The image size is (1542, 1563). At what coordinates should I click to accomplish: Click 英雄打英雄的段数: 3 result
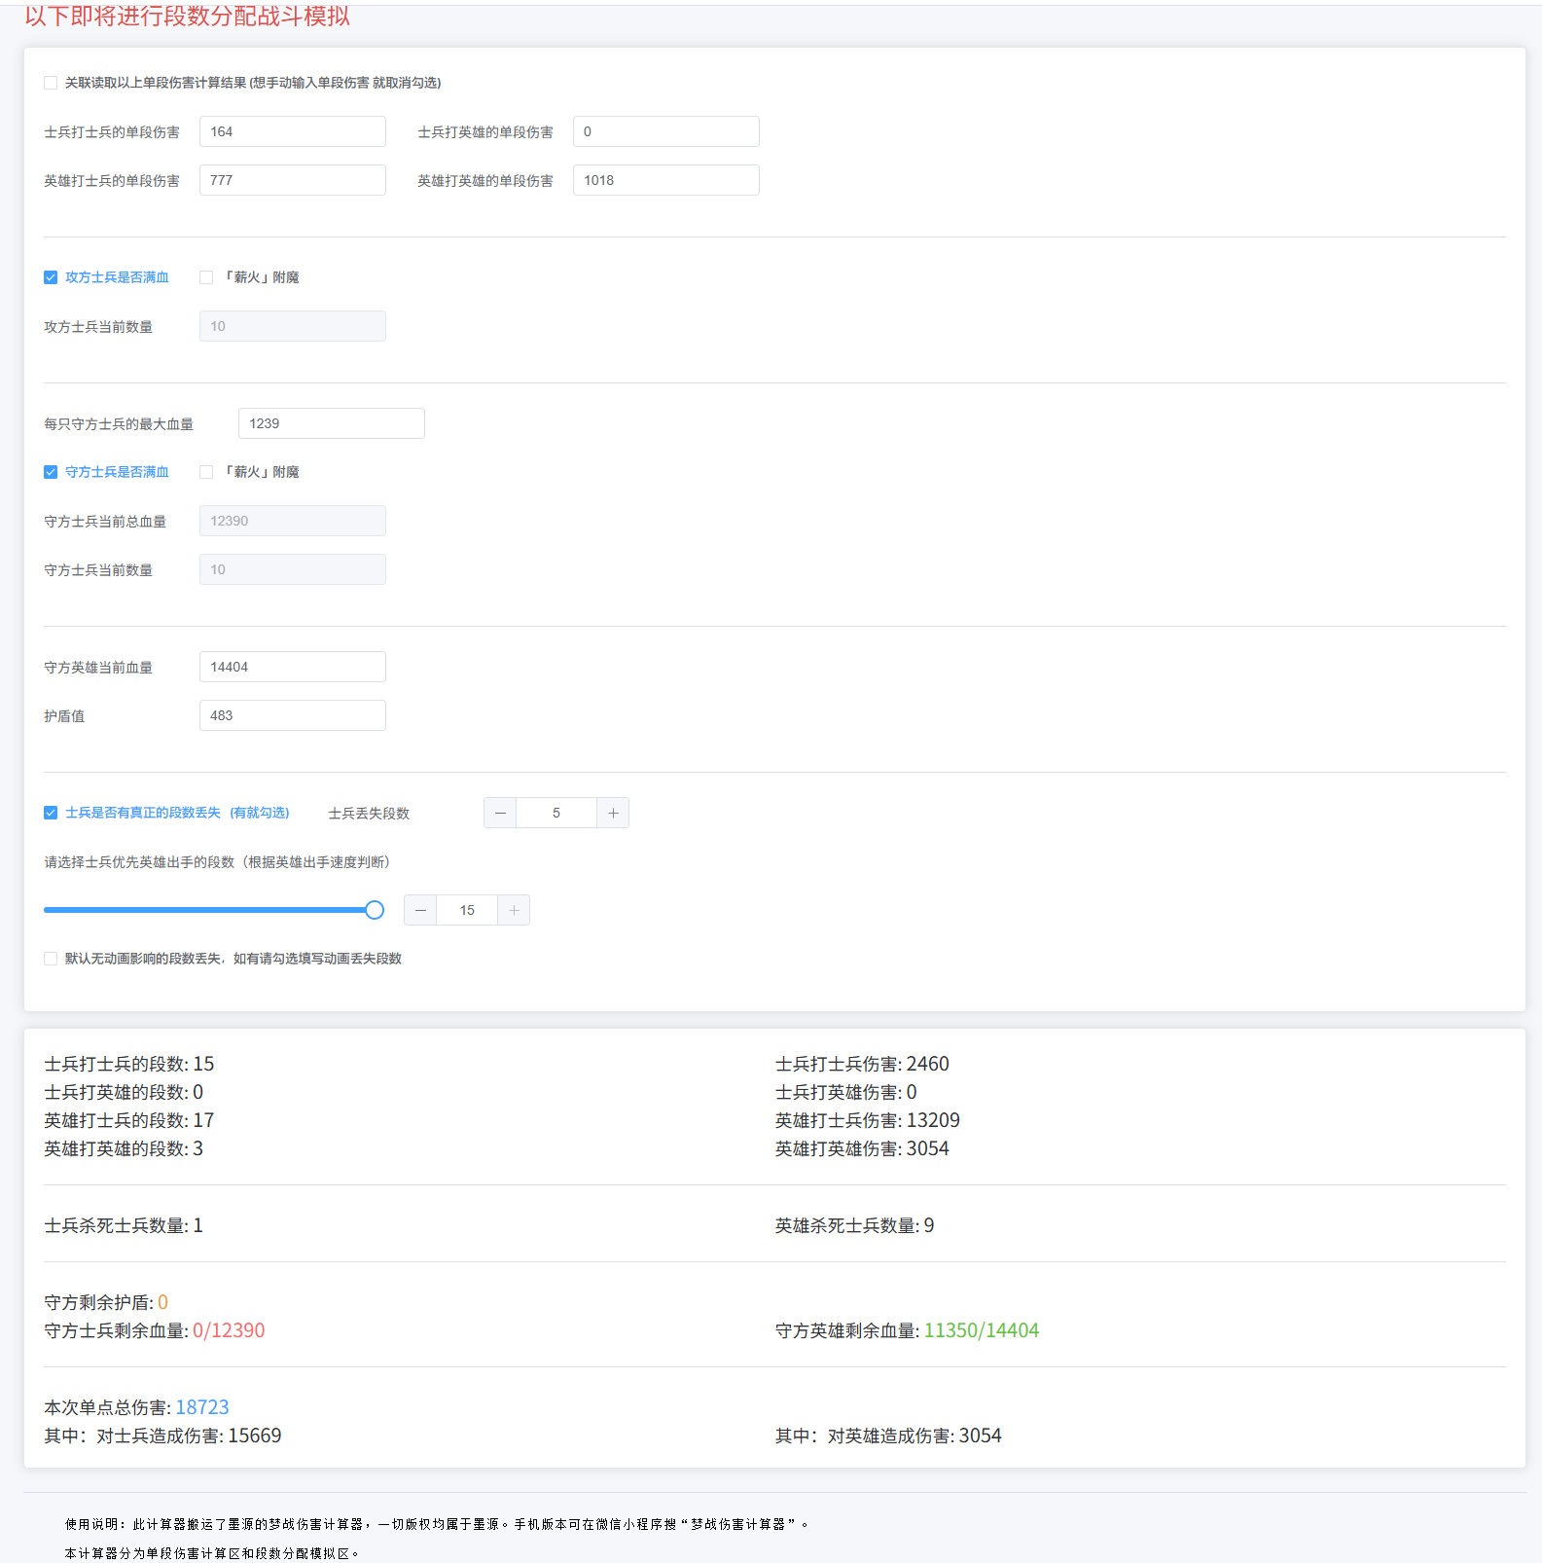pyautogui.click(x=124, y=1148)
